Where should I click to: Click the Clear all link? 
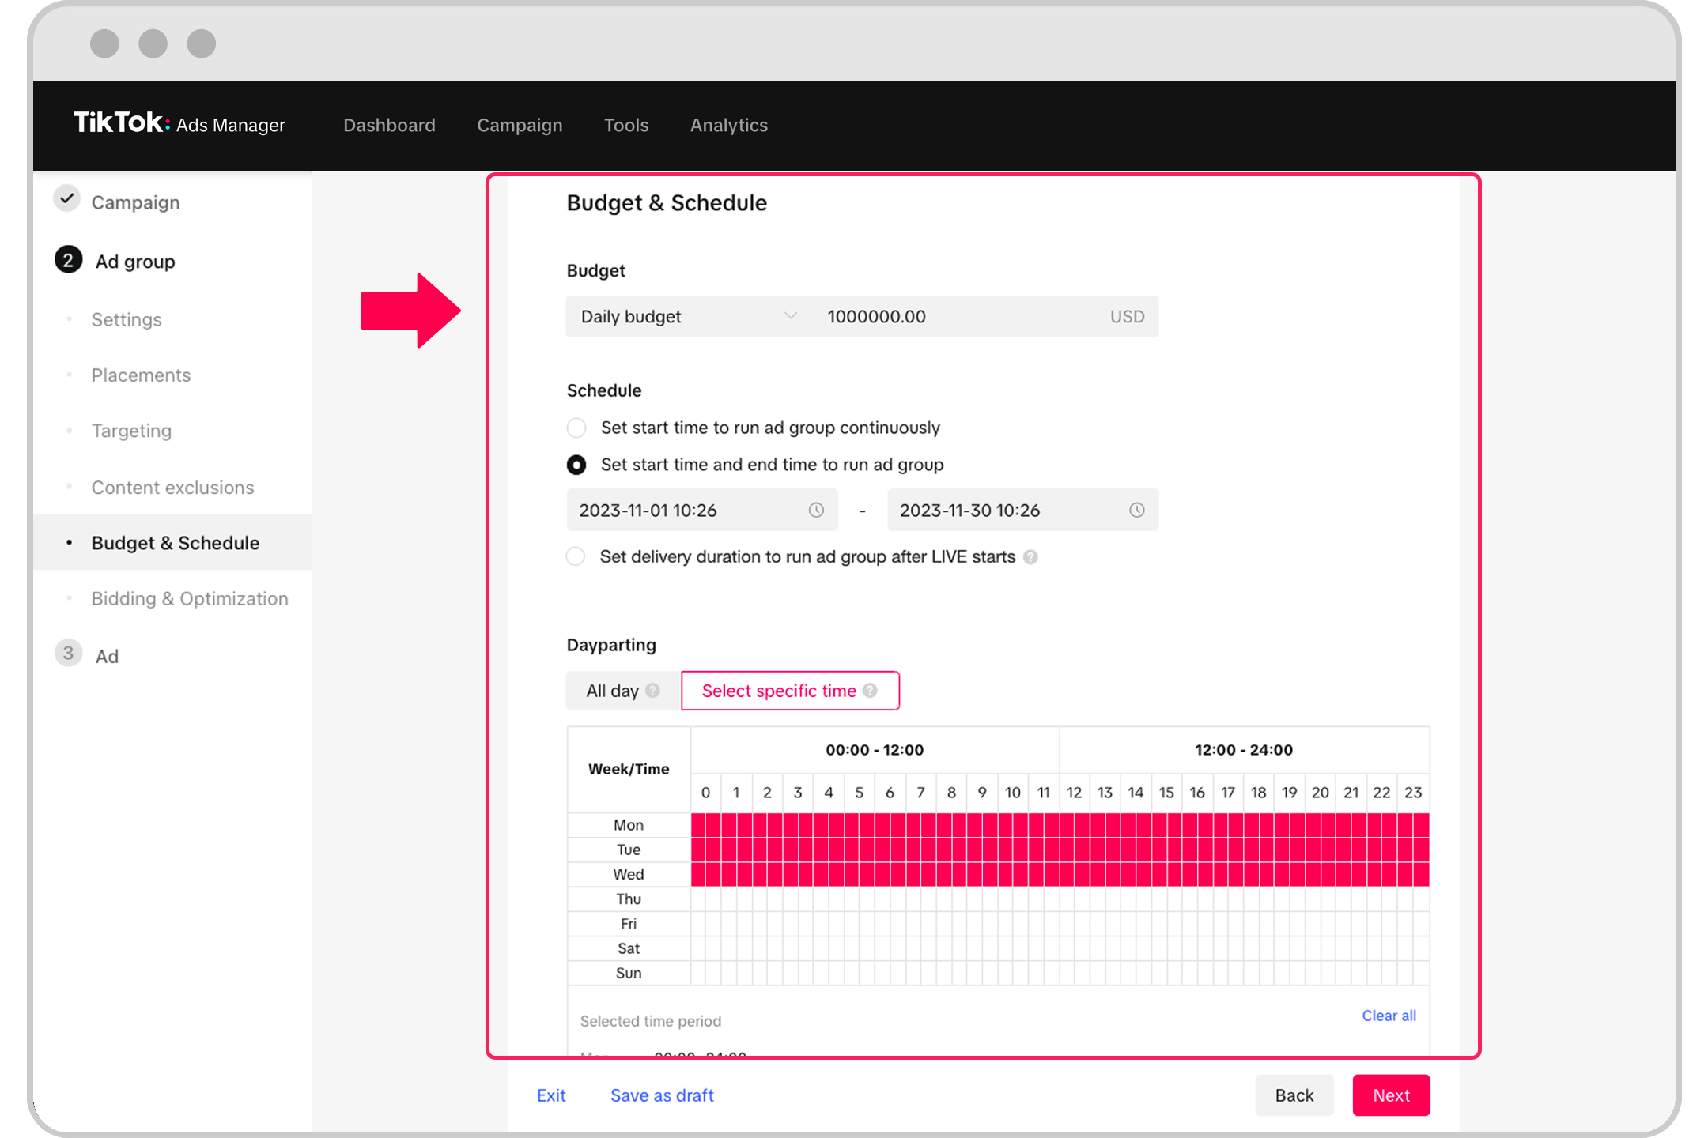point(1388,1016)
